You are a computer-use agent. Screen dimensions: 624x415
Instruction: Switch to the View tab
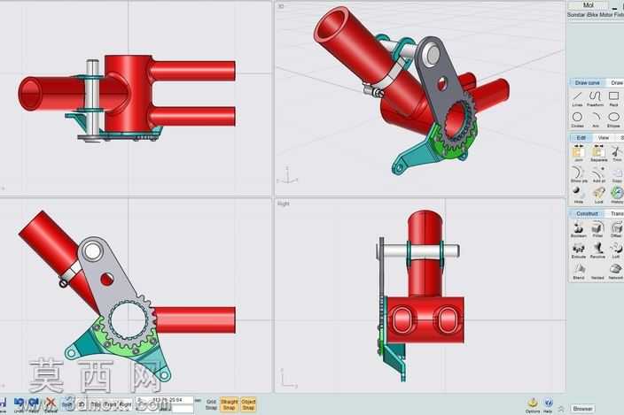(604, 138)
